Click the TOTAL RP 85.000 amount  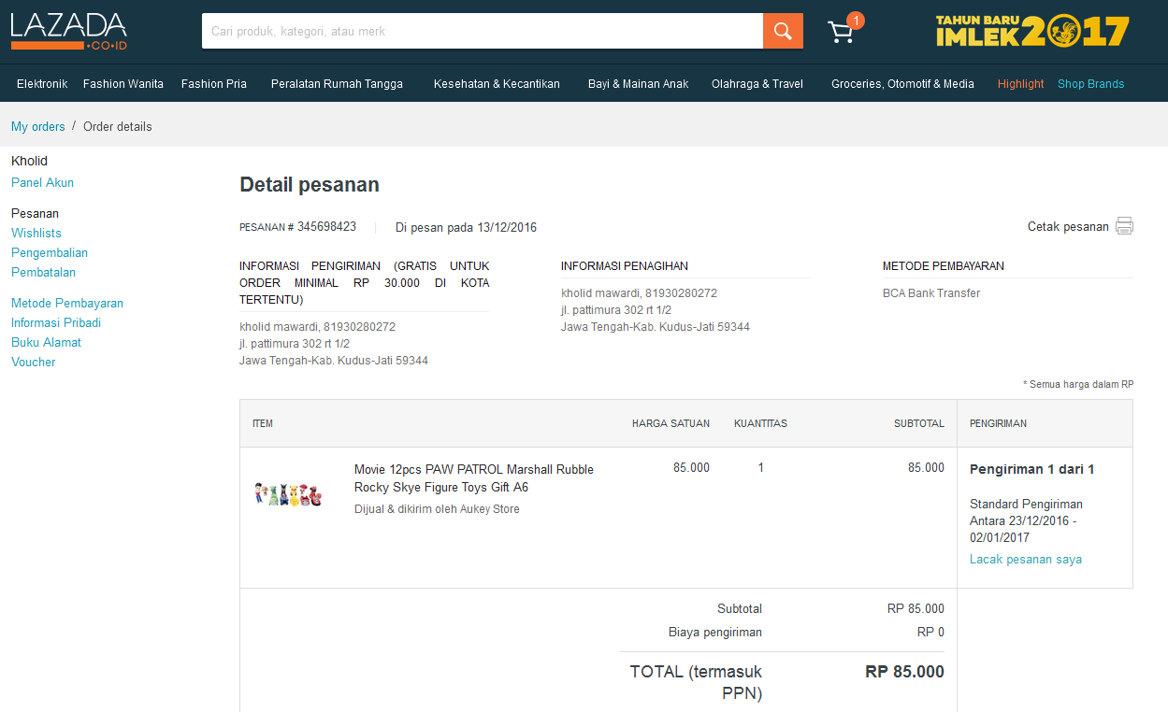(904, 671)
